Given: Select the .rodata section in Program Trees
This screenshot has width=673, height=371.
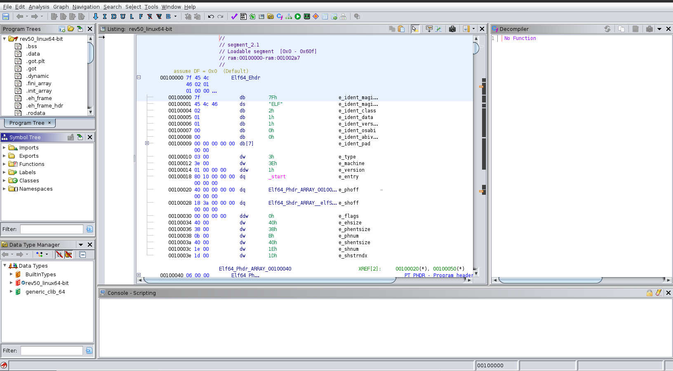Looking at the screenshot, I should point(36,113).
